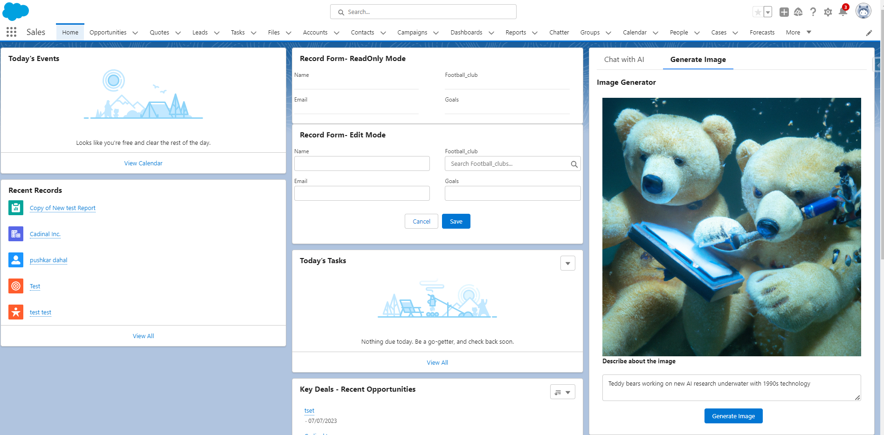Image resolution: width=884 pixels, height=435 pixels.
Task: Click the report icon beside Copy of New test Report
Action: click(15, 208)
